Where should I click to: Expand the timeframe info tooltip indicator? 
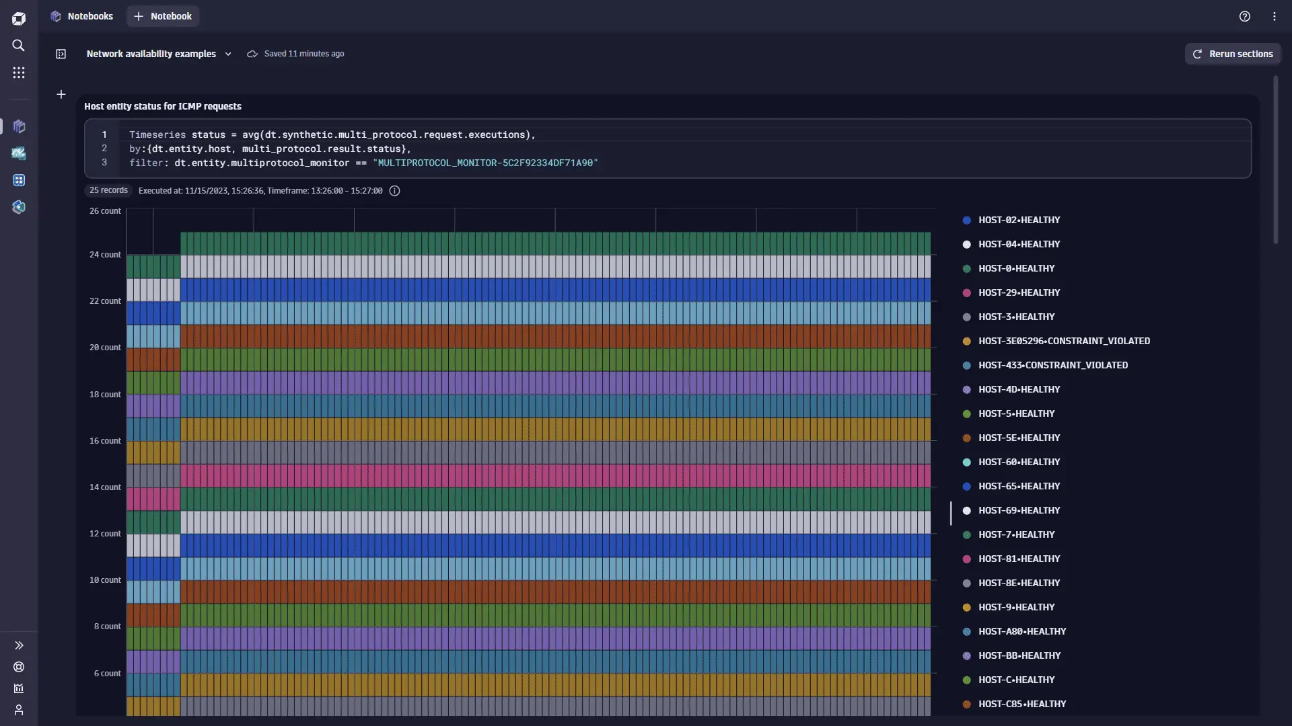tap(394, 191)
